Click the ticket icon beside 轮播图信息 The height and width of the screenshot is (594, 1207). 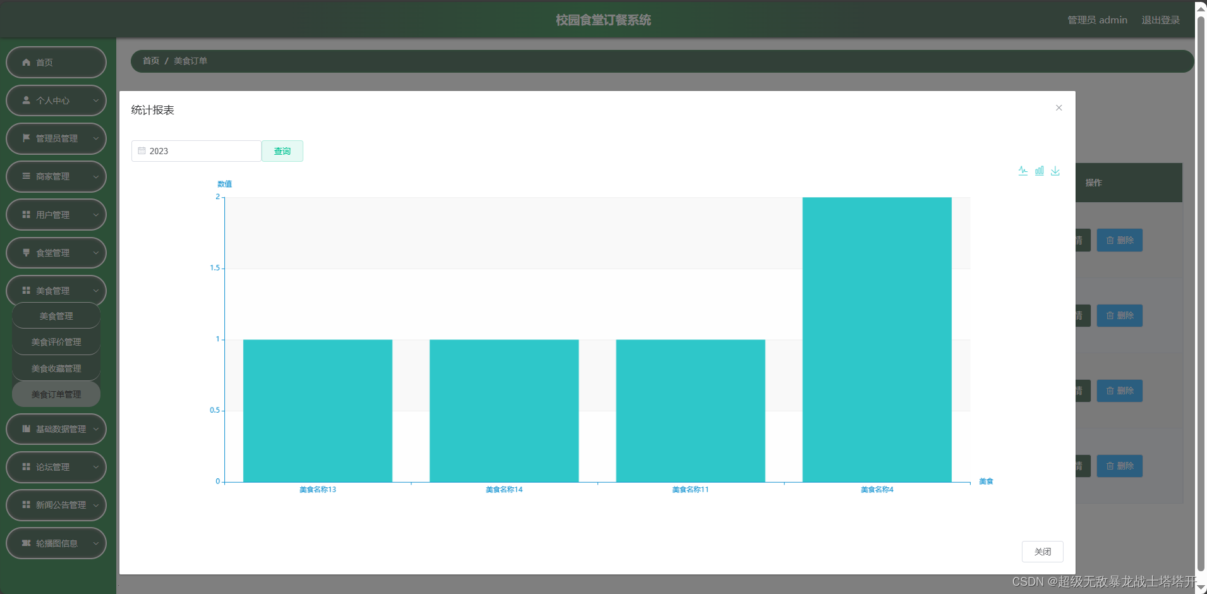(x=26, y=543)
